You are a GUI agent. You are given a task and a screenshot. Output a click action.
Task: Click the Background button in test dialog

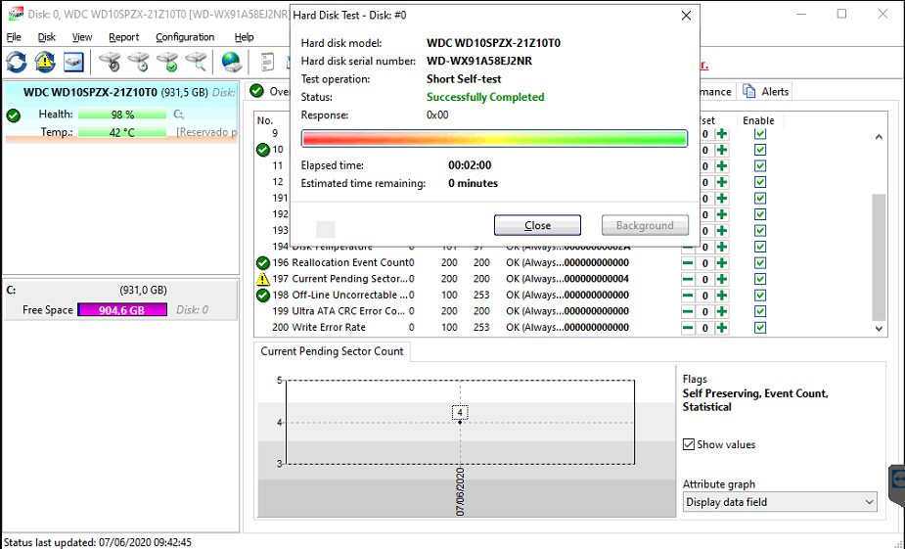645,226
